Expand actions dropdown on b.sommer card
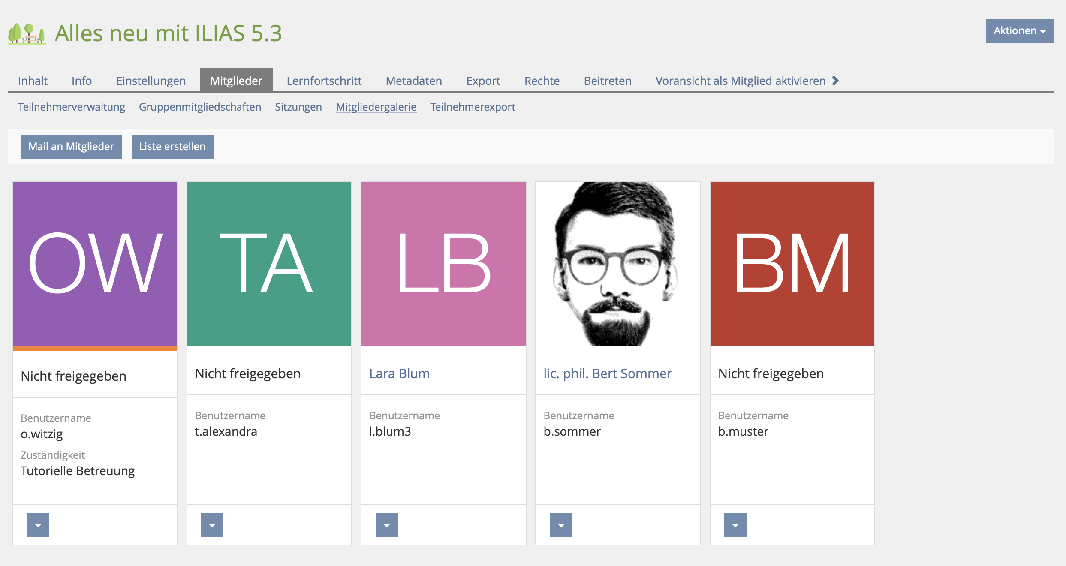The height and width of the screenshot is (566, 1066). (561, 525)
